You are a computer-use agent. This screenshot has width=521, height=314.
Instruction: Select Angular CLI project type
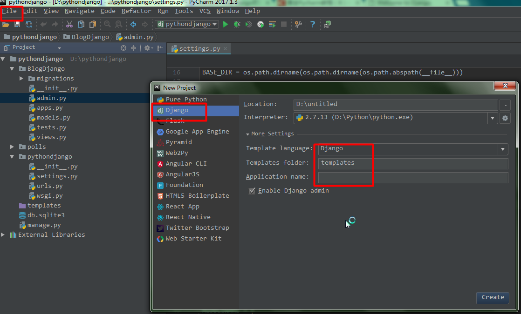coord(196,164)
